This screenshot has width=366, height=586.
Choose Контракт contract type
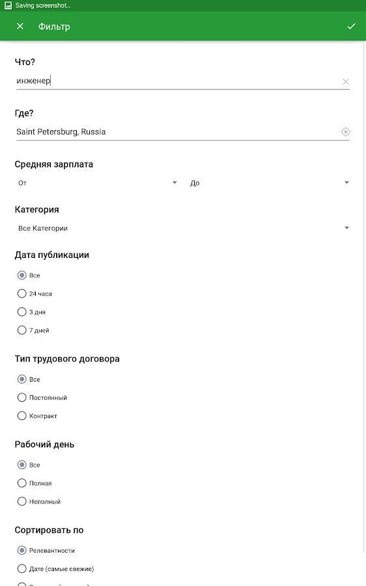[x=37, y=416]
